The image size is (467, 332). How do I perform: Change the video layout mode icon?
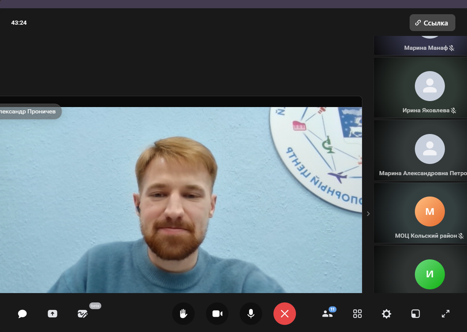click(x=416, y=314)
